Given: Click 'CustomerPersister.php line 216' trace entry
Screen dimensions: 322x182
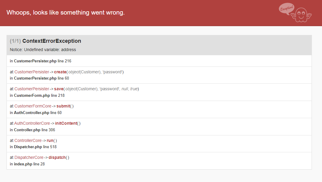Looking at the screenshot, I should coord(41,61).
